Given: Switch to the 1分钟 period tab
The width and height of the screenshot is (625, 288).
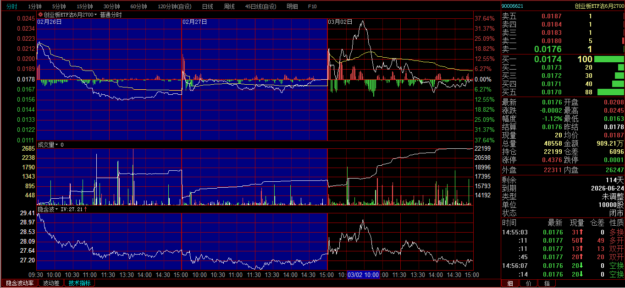Looking at the screenshot, I should click(x=35, y=6).
